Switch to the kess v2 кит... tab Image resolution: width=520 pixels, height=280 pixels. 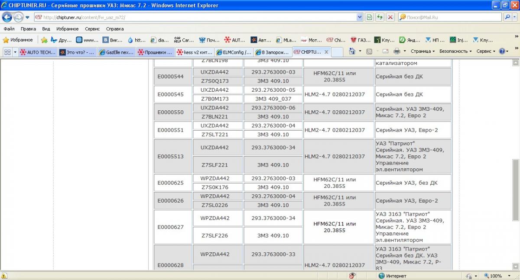coord(195,52)
